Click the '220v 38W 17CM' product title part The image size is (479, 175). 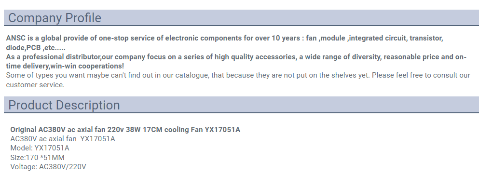[x=135, y=130]
